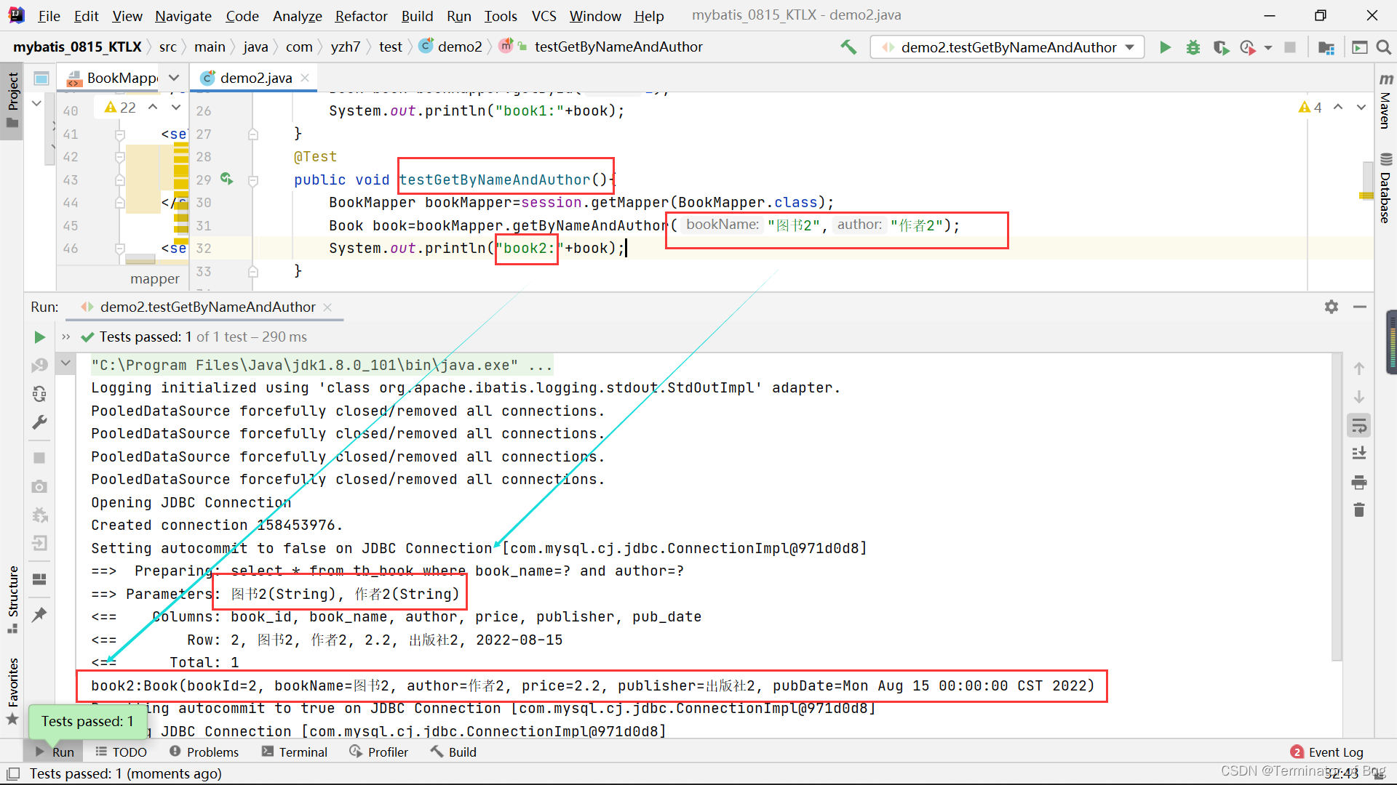
Task: Select the Navigate menu in menu bar
Action: tap(183, 15)
